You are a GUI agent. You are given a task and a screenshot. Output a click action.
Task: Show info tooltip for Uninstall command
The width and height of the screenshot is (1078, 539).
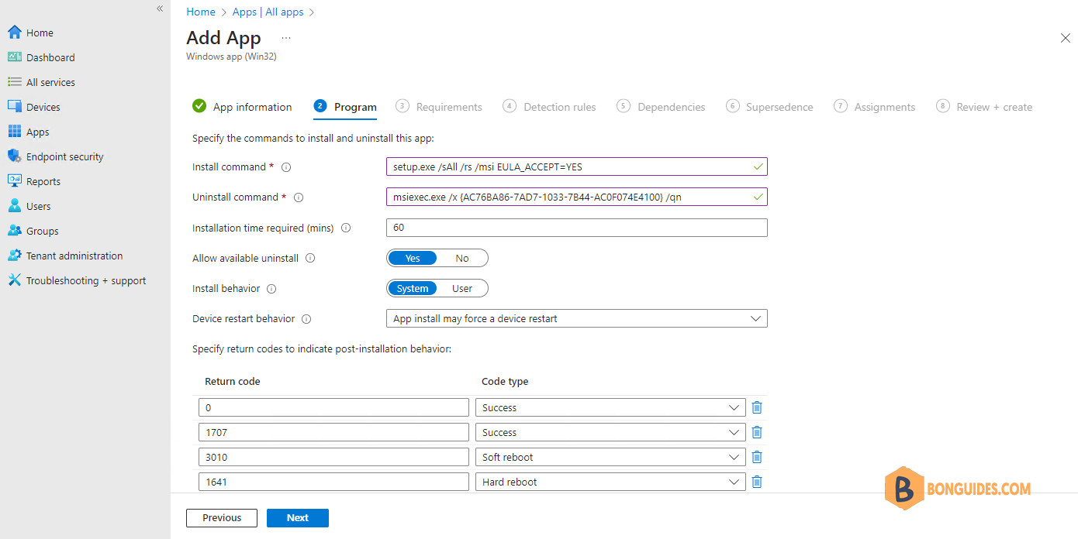coord(299,197)
